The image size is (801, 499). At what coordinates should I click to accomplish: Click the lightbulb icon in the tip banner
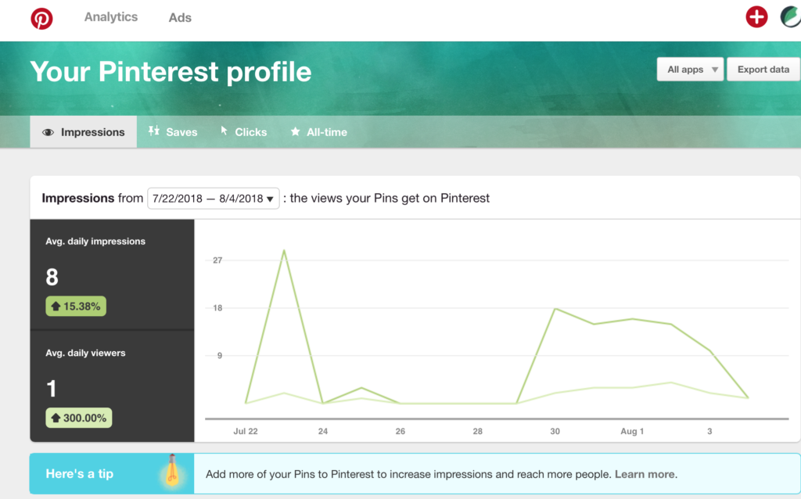point(174,472)
